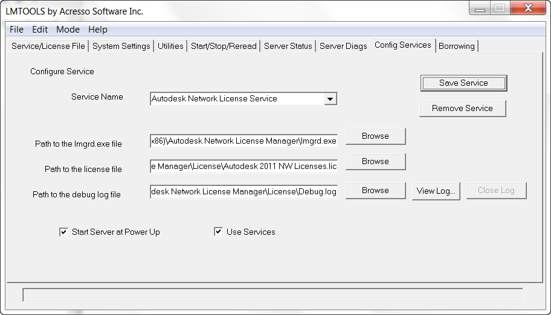Viewport: 551px width, 315px height.
Task: Open the File menu
Action: [16, 30]
